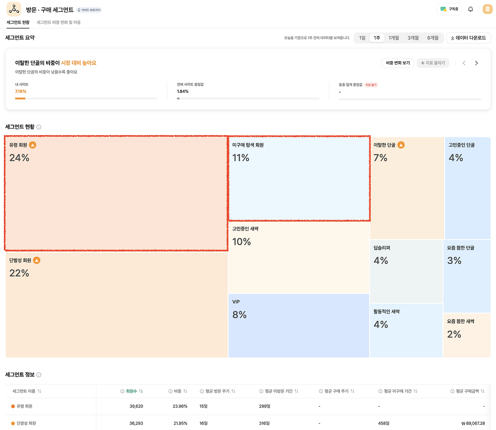This screenshot has width=496, height=430.
Task: Select the 1주 period option
Action: 377,38
